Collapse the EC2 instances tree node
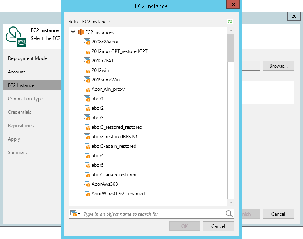The image size is (303, 239). pos(73,32)
